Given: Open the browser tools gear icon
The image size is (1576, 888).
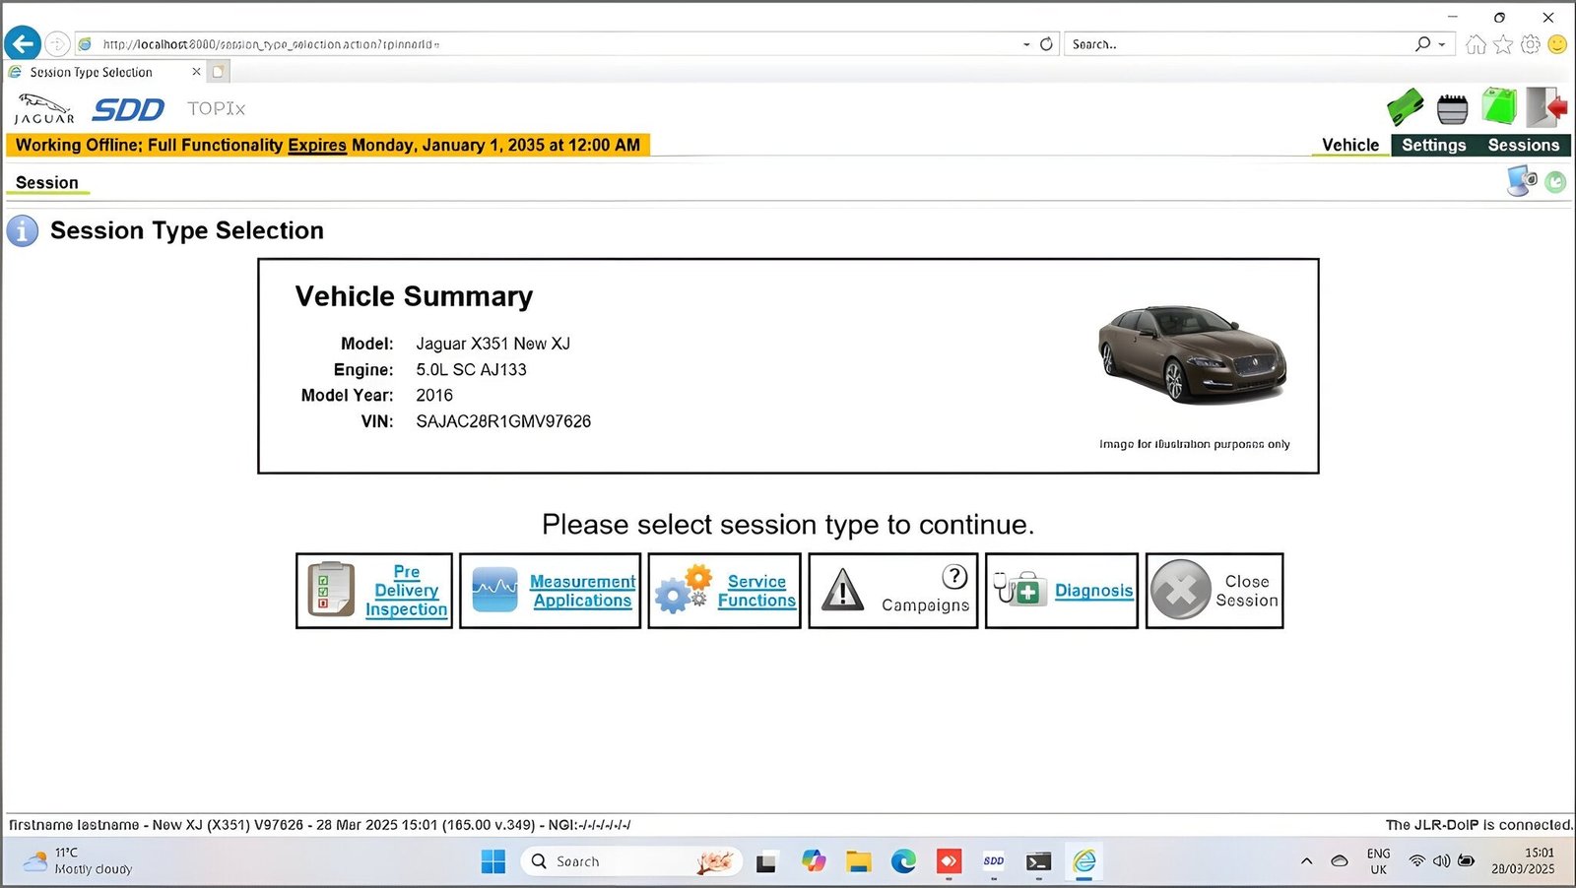Looking at the screenshot, I should click(x=1530, y=44).
